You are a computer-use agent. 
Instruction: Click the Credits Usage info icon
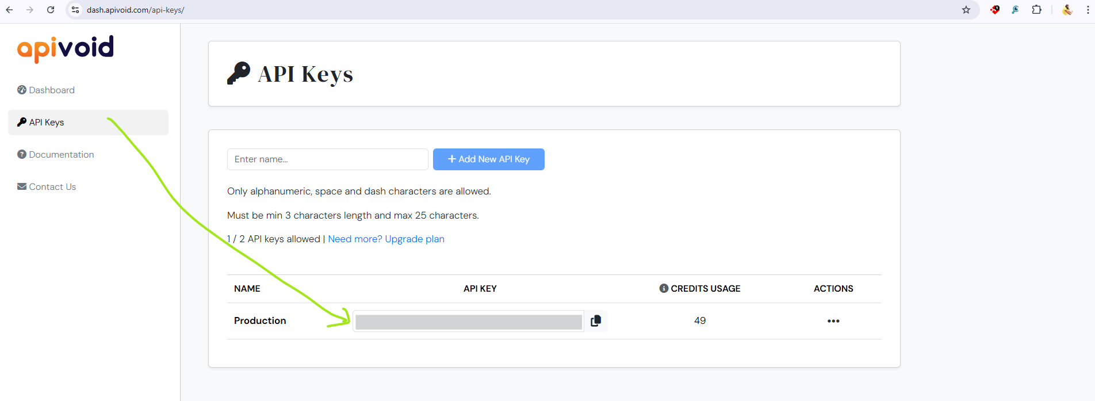[664, 288]
